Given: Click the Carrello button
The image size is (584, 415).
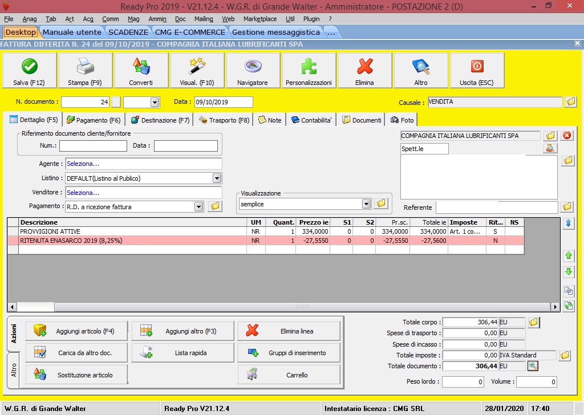Looking at the screenshot, I should [x=289, y=375].
